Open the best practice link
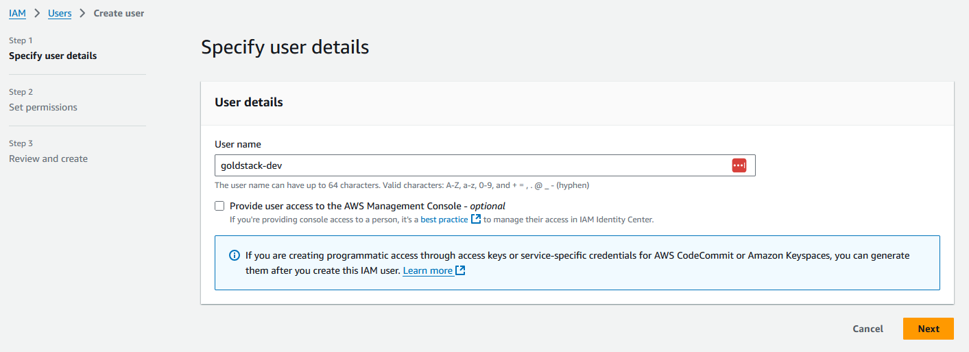 (x=444, y=220)
